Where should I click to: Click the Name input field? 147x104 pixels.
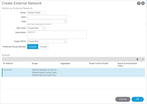36,13
